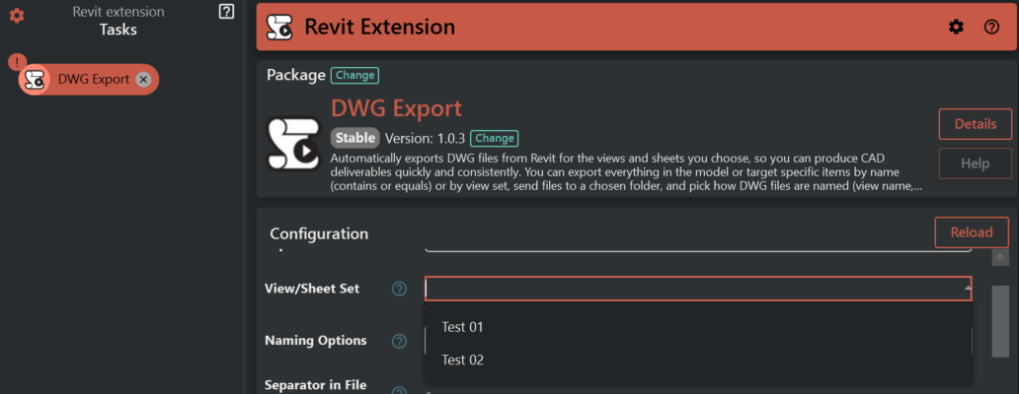Open the help icon beside Revit extension Tasks
Image resolution: width=1019 pixels, height=394 pixels.
pyautogui.click(x=226, y=12)
